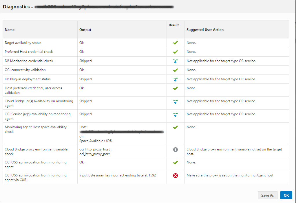Click the Save As button

pos(267,195)
